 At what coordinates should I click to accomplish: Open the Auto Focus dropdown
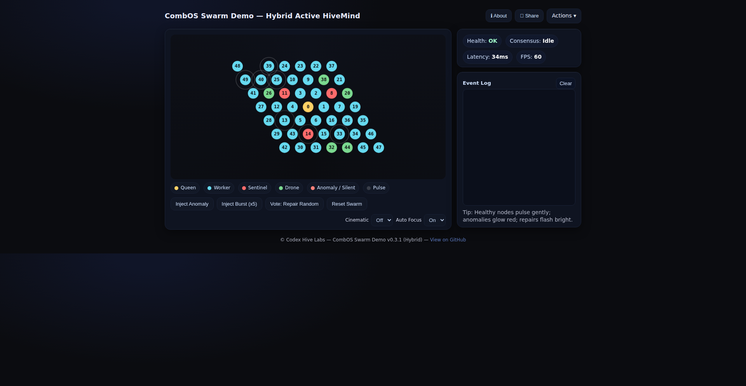(x=435, y=220)
